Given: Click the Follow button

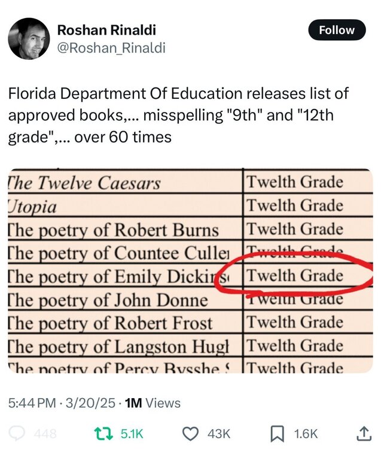Looking at the screenshot, I should (337, 30).
